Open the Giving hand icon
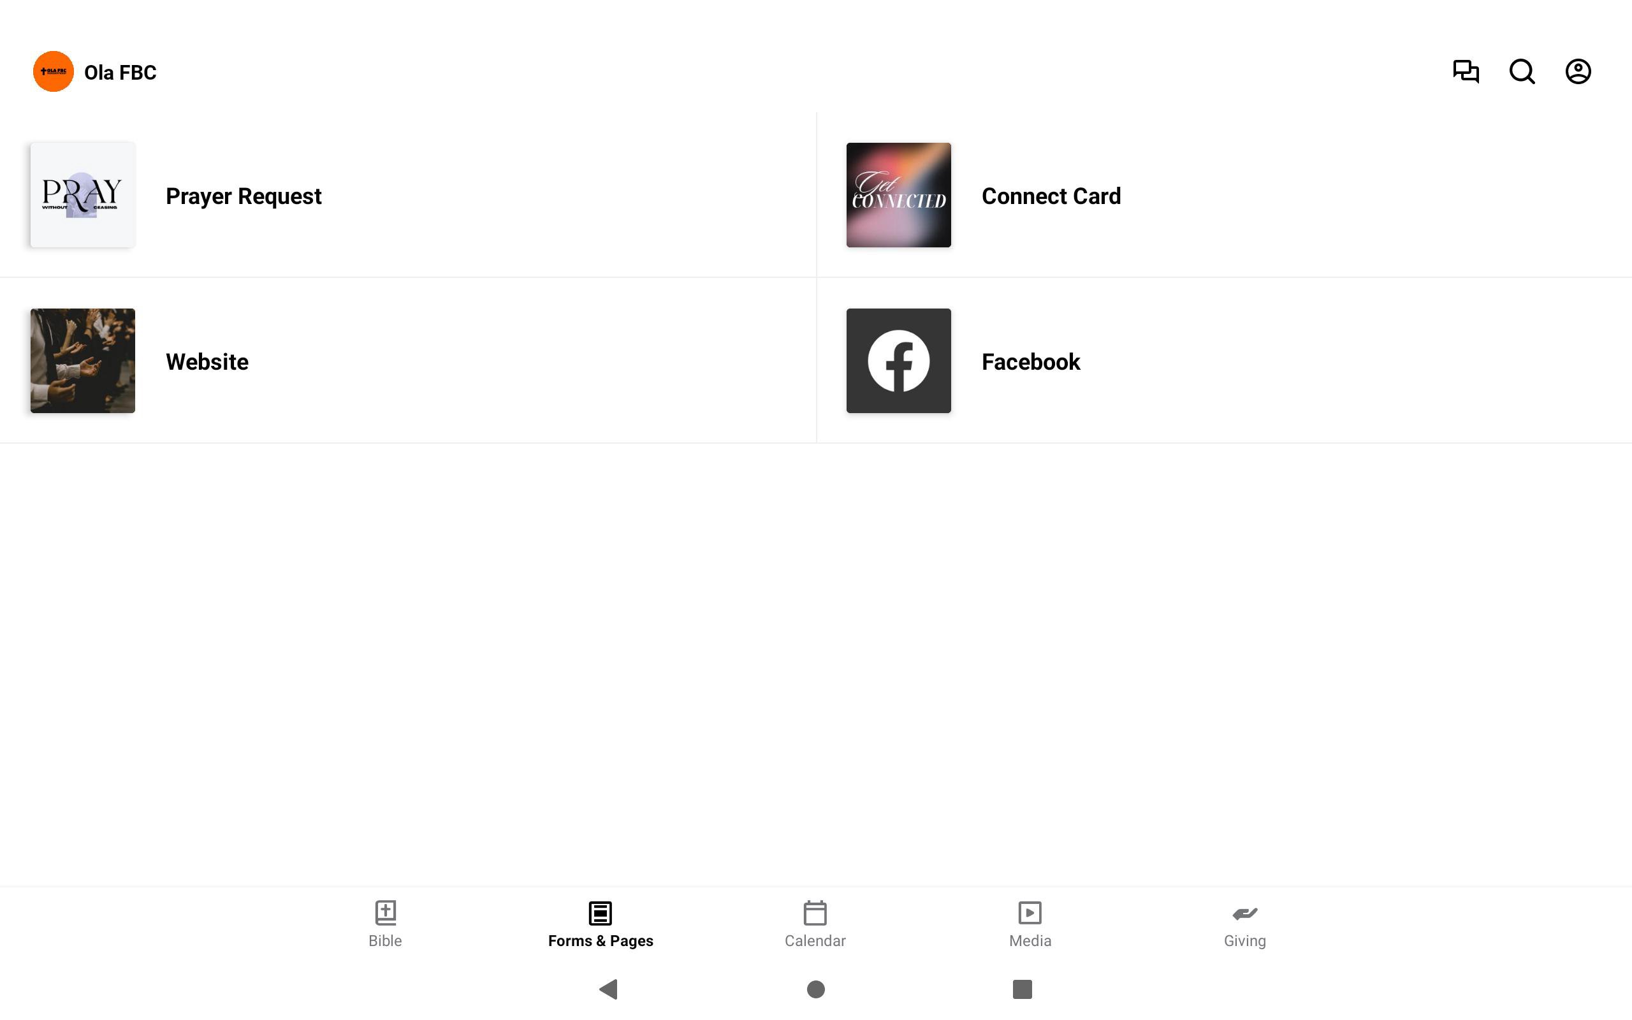The width and height of the screenshot is (1632, 1020). [1245, 914]
